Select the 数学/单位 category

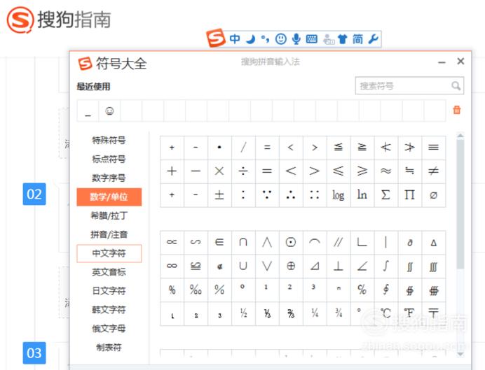(x=109, y=197)
